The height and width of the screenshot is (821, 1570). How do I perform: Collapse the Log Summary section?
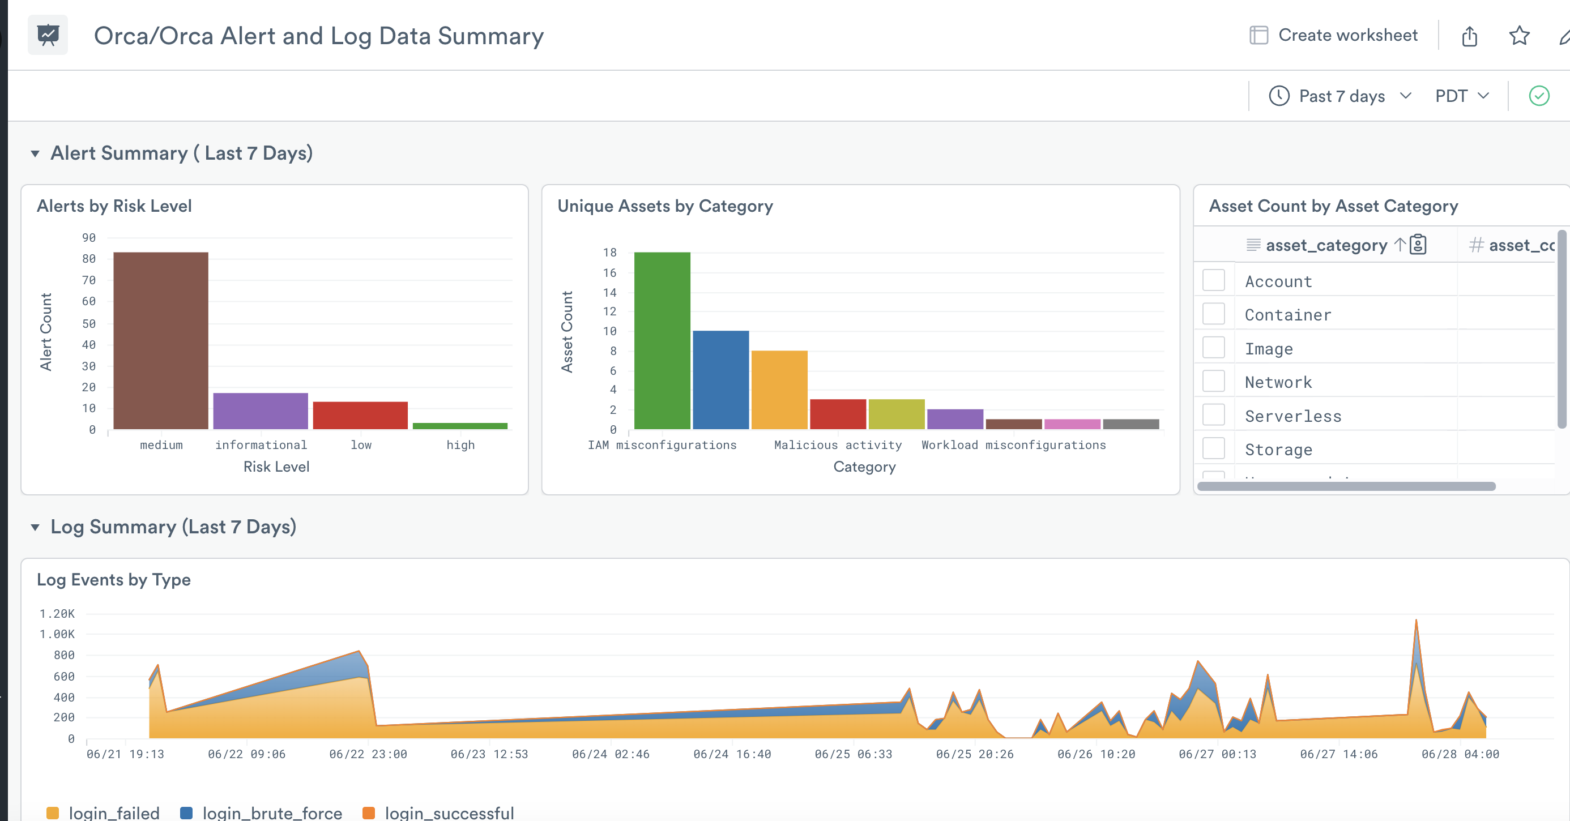point(35,527)
